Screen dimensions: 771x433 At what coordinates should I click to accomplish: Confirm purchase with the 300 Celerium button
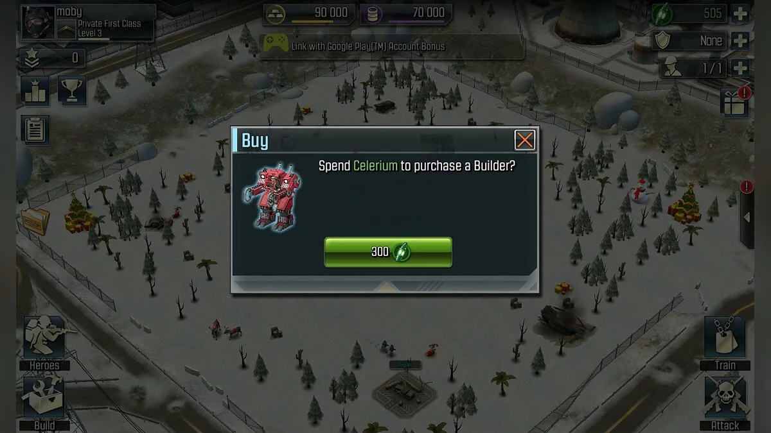click(x=388, y=252)
